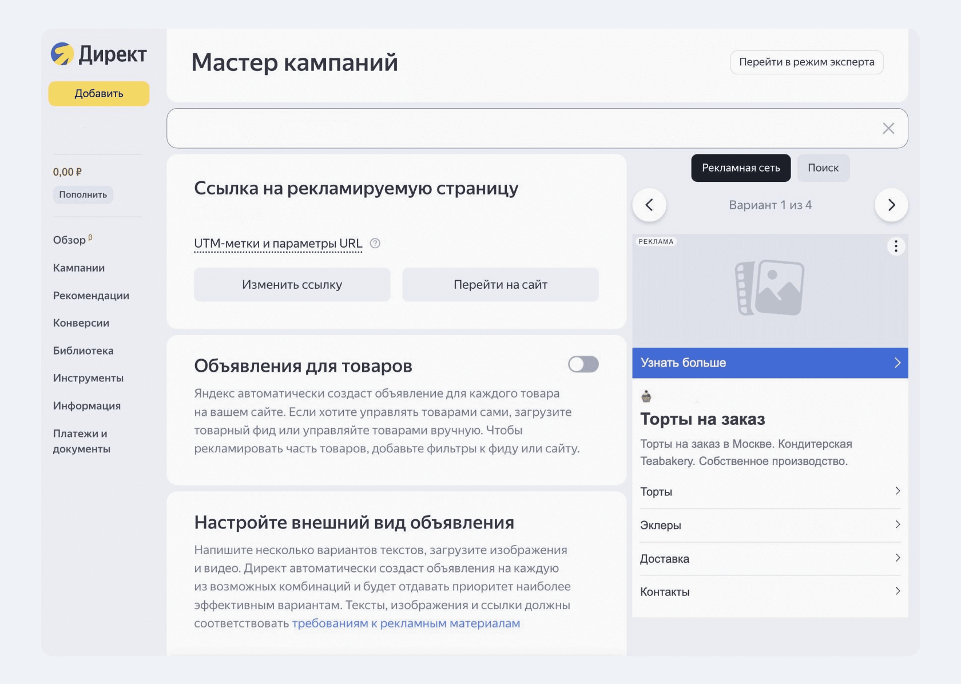Click the image placeholder in the ad preview
This screenshot has width=961, height=684.
pos(769,288)
